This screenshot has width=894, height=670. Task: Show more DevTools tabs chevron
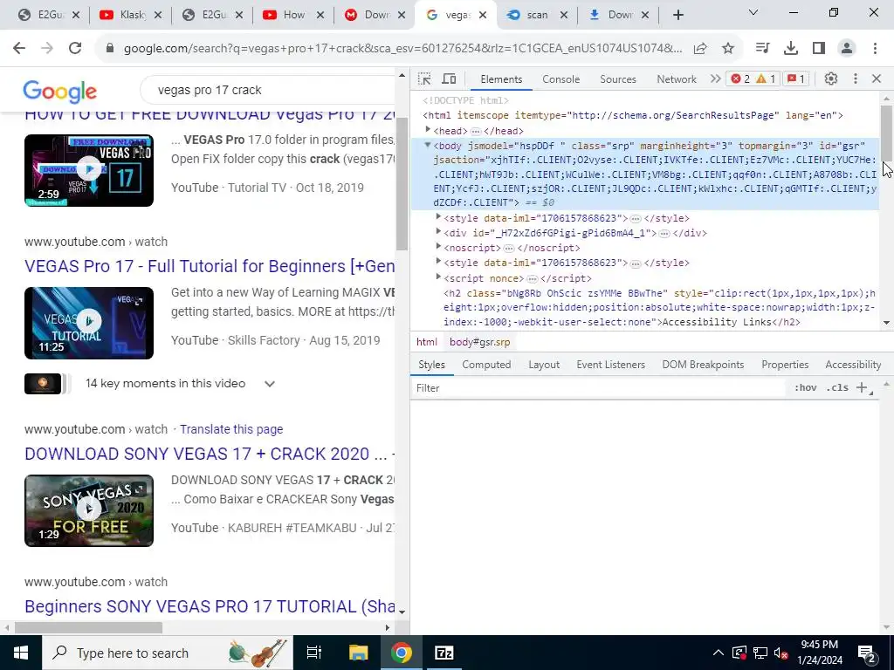716,79
